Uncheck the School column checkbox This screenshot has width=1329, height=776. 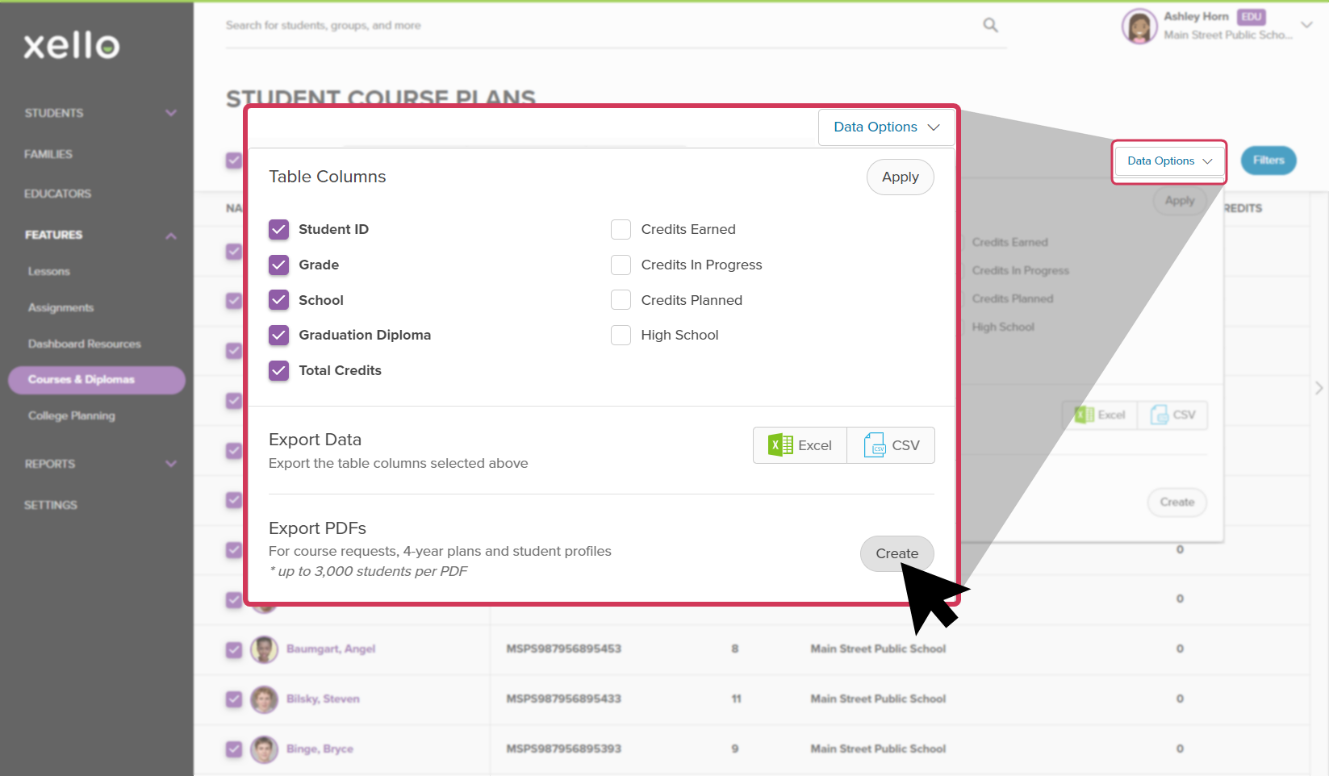tap(278, 300)
